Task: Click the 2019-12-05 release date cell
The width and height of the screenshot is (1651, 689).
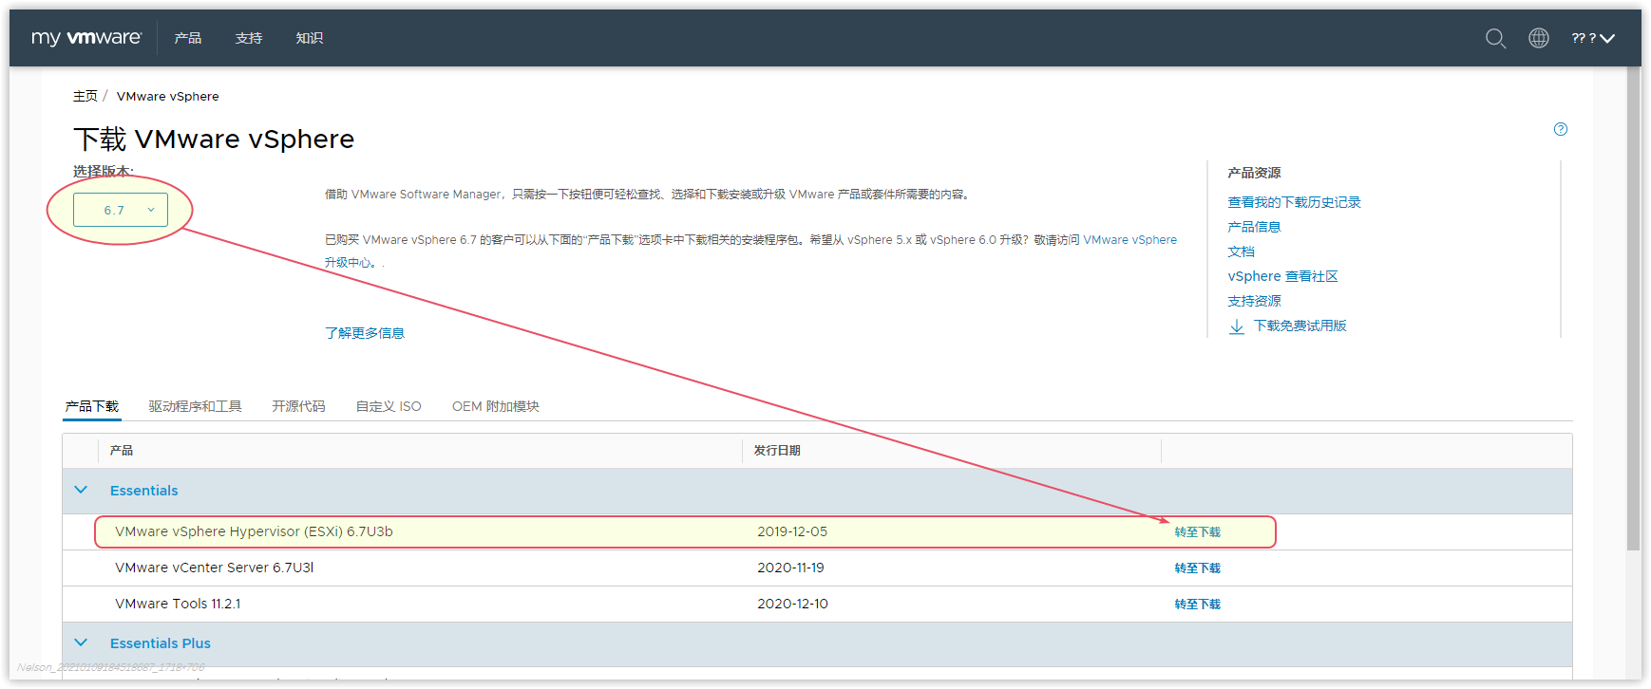Action: pyautogui.click(x=792, y=531)
